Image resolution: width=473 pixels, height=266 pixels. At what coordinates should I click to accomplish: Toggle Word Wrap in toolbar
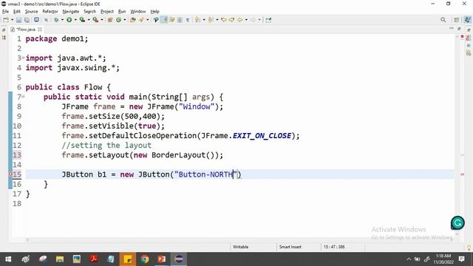click(x=172, y=20)
